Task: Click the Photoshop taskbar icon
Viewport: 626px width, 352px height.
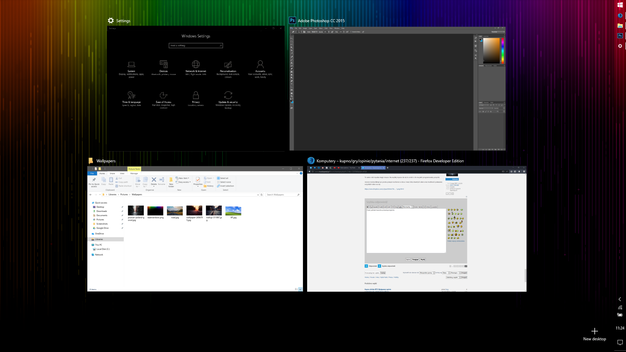Action: pyautogui.click(x=620, y=36)
